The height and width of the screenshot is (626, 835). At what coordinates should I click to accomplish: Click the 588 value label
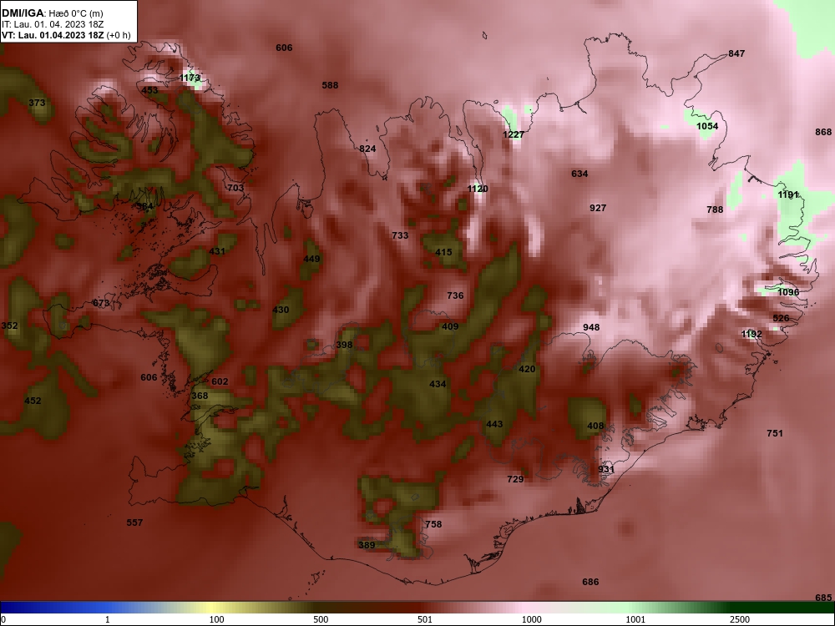(x=330, y=85)
